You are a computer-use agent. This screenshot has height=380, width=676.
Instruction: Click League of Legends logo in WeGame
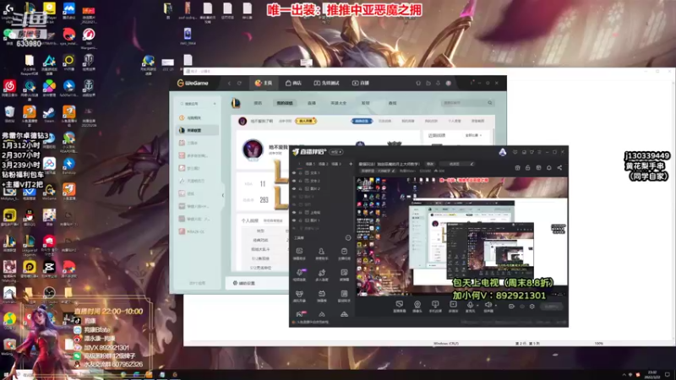click(x=236, y=103)
